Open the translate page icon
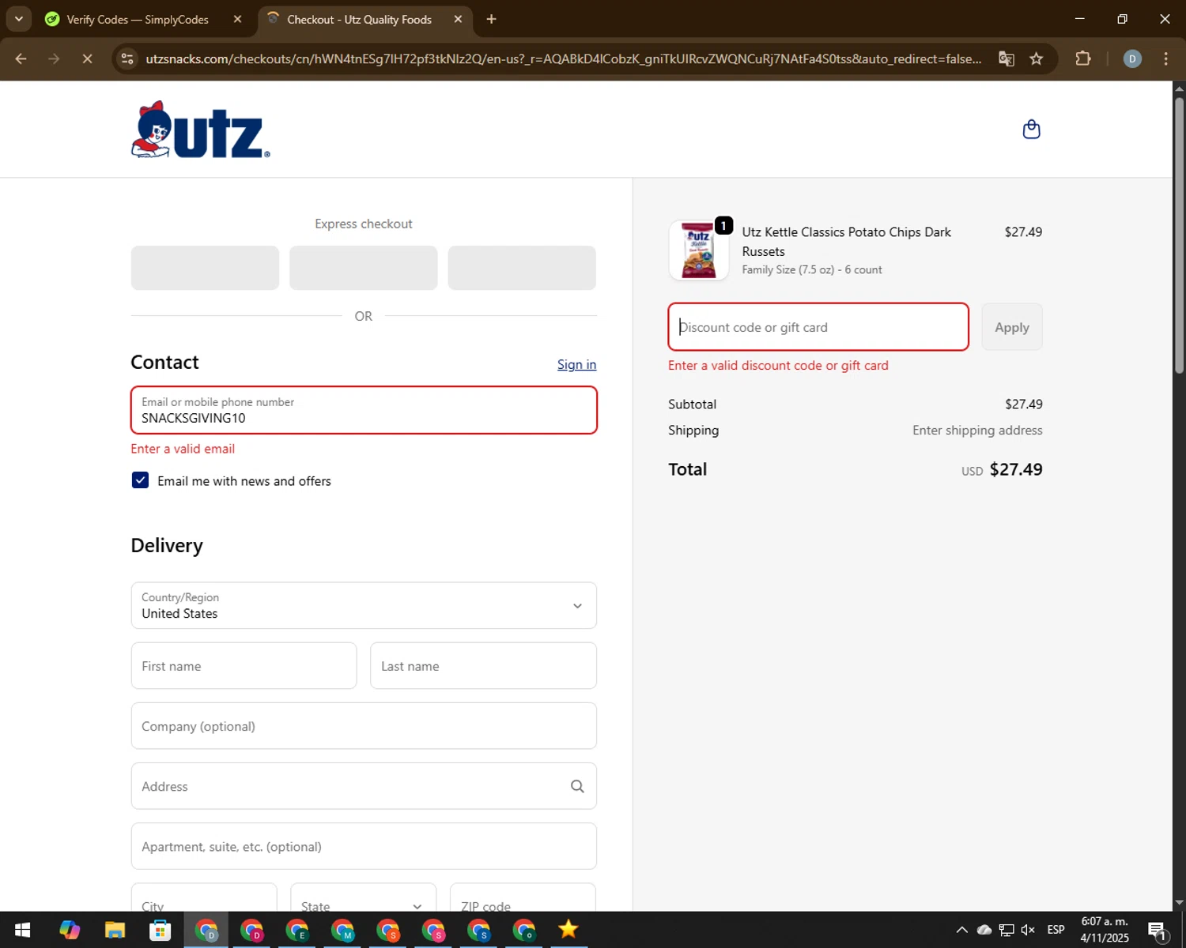Screen dimensions: 1186x948 pos(1006,58)
